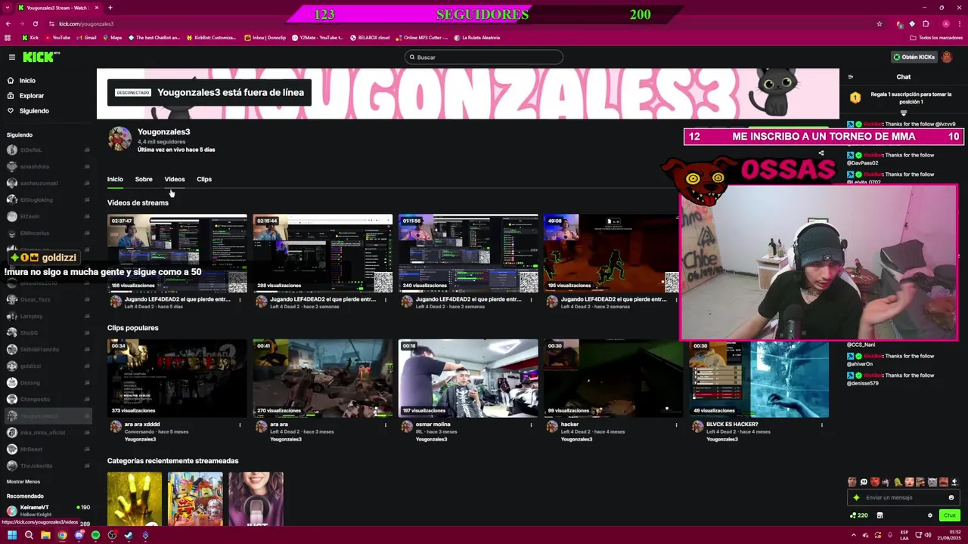Open options menu for 'BLVCK ES HACKER?' clip
This screenshot has width=968, height=544.
click(821, 425)
